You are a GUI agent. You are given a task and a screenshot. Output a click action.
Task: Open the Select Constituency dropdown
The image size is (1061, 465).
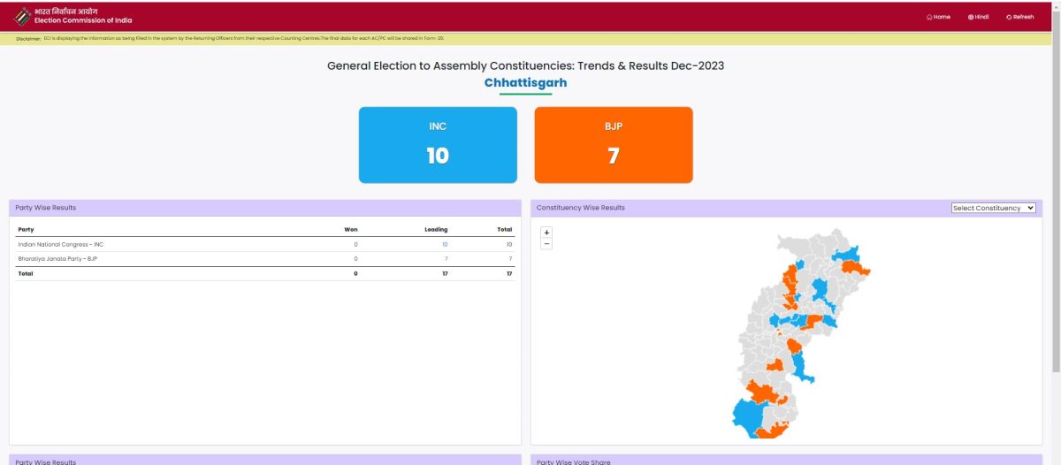point(993,208)
